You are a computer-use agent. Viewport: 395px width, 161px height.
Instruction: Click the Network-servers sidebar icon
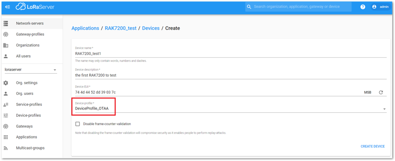tap(6, 23)
